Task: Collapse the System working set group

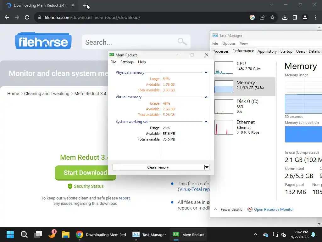Action: click(x=206, y=122)
